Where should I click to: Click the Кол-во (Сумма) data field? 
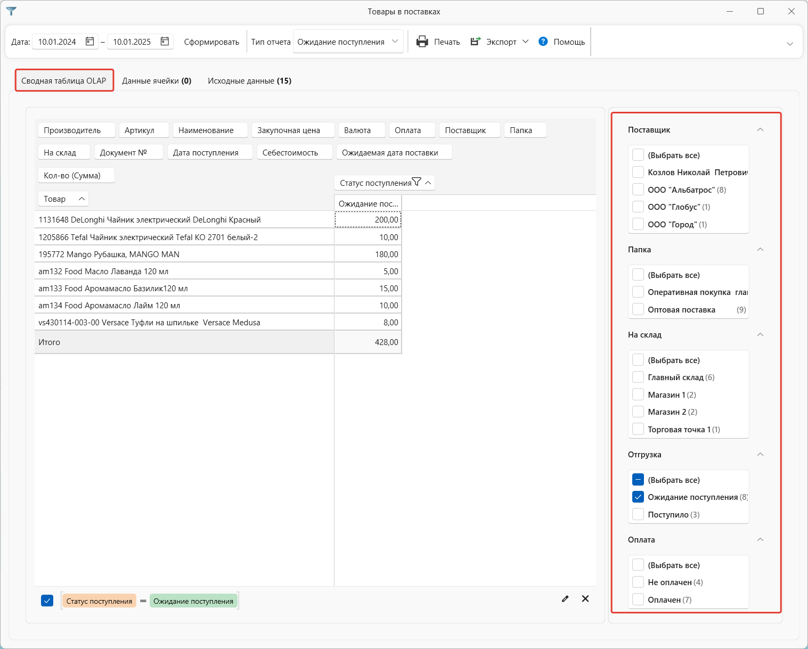pyautogui.click(x=76, y=176)
